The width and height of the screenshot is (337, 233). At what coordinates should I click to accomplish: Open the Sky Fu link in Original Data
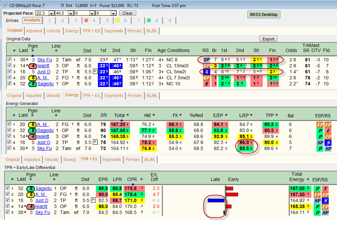(45, 60)
